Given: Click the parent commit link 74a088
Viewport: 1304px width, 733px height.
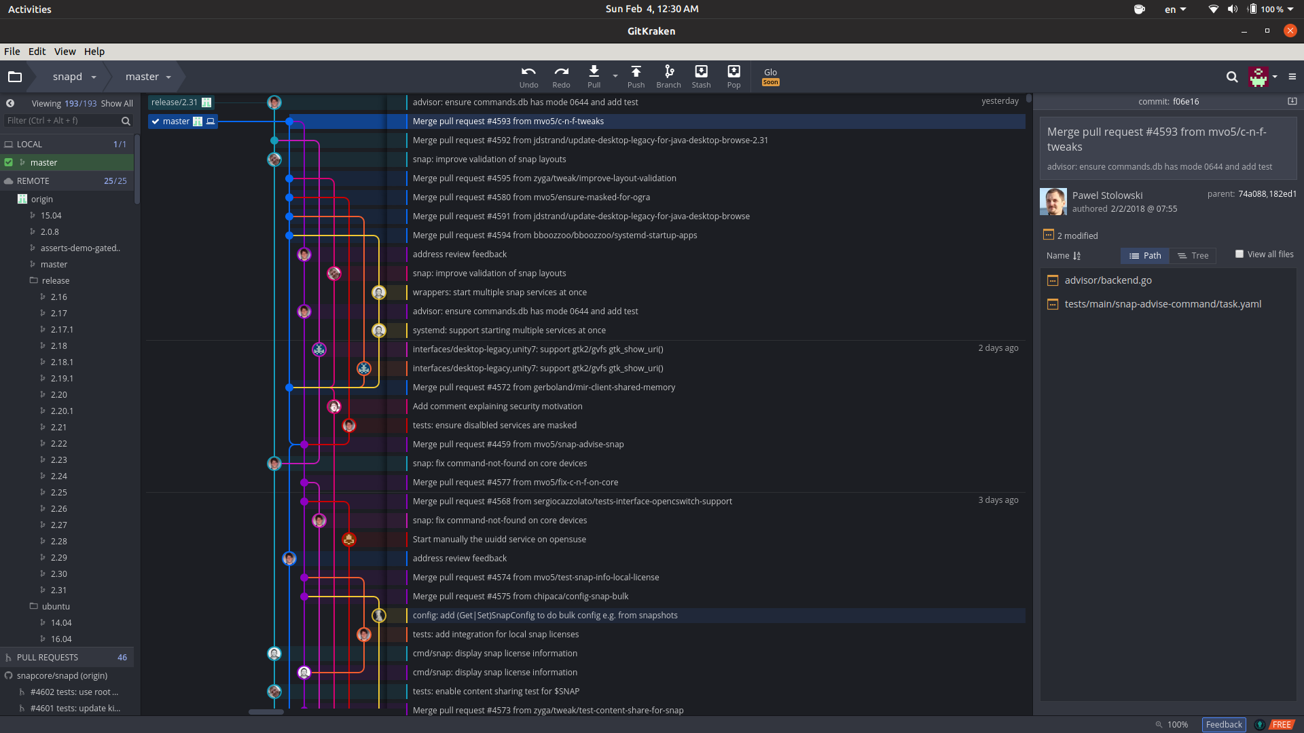Looking at the screenshot, I should pos(1252,194).
